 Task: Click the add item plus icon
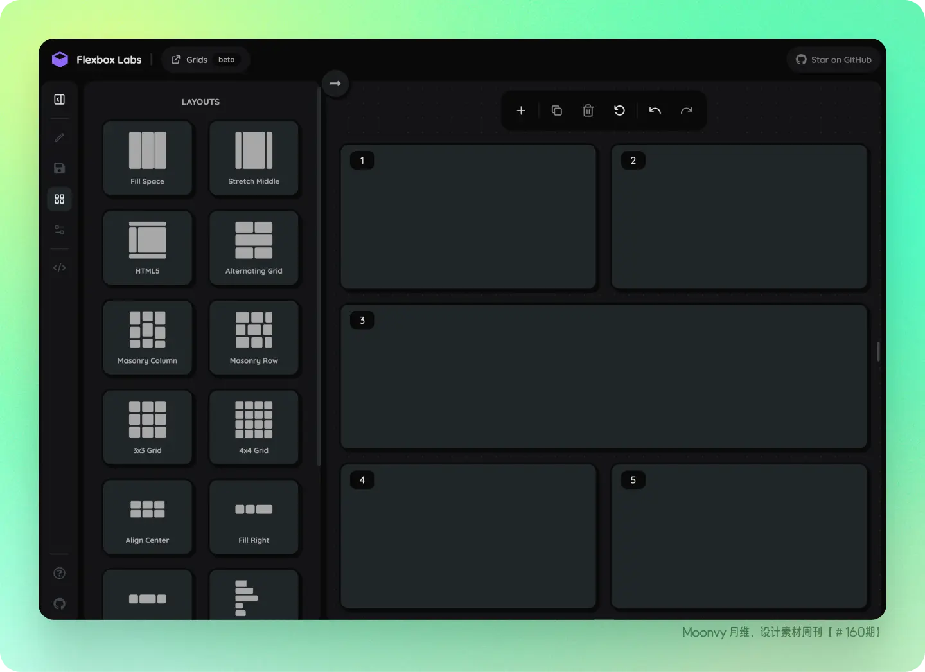(x=521, y=111)
